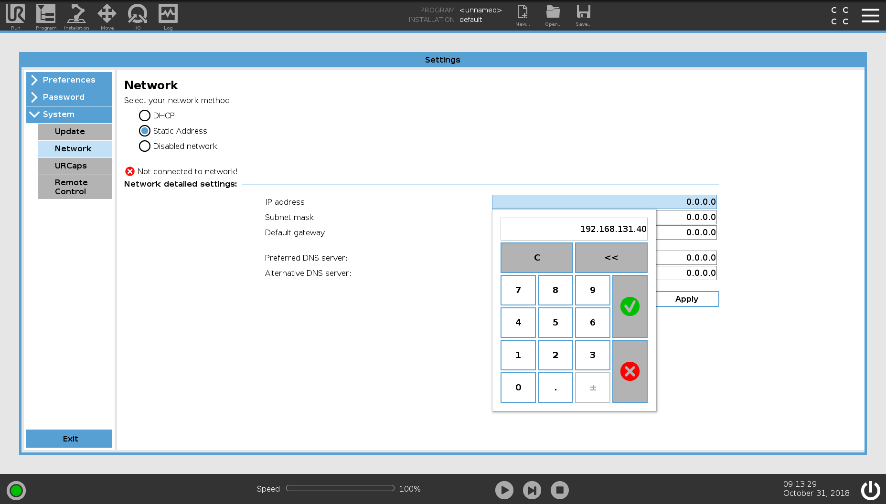Open the Move tab icon
The image size is (886, 504).
click(x=107, y=14)
